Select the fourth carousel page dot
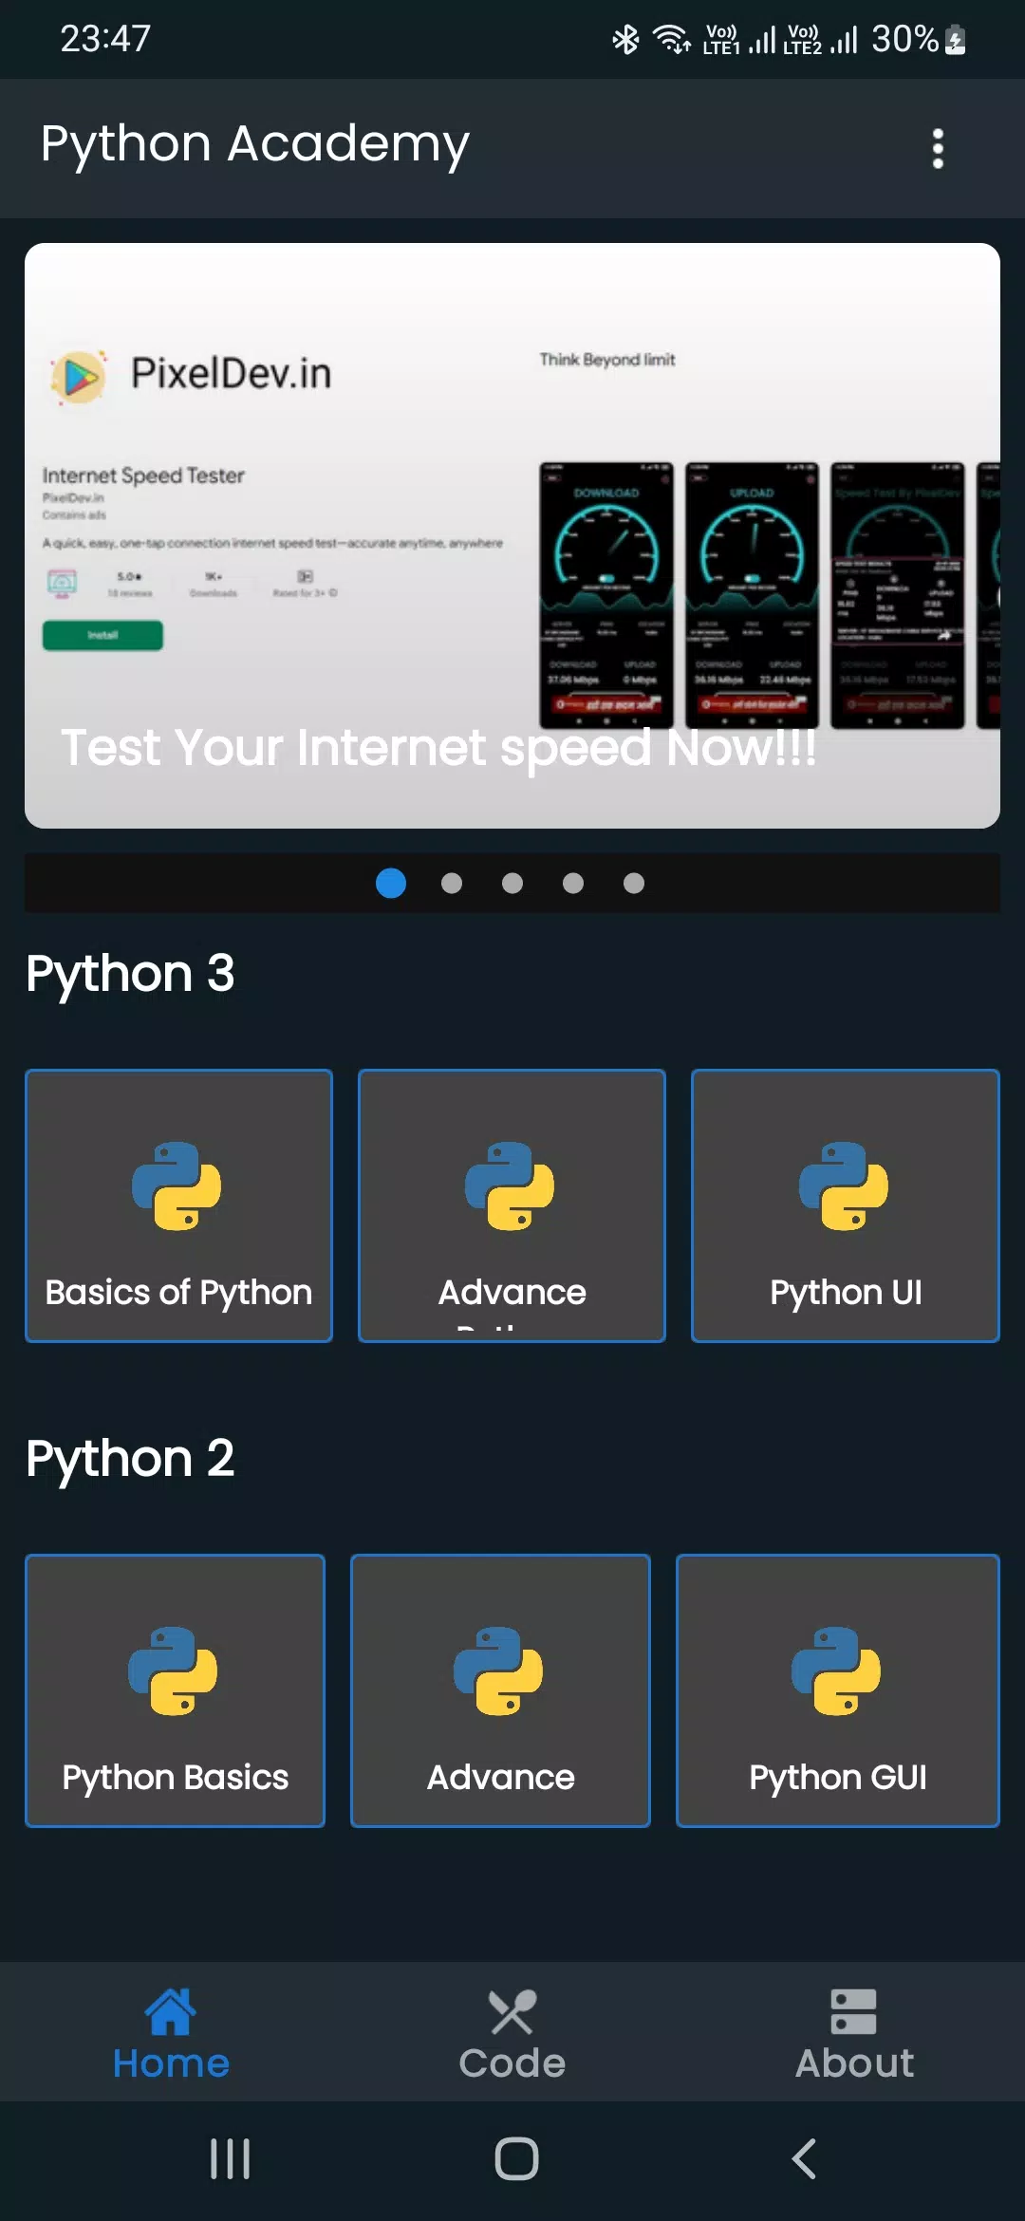 tap(573, 883)
